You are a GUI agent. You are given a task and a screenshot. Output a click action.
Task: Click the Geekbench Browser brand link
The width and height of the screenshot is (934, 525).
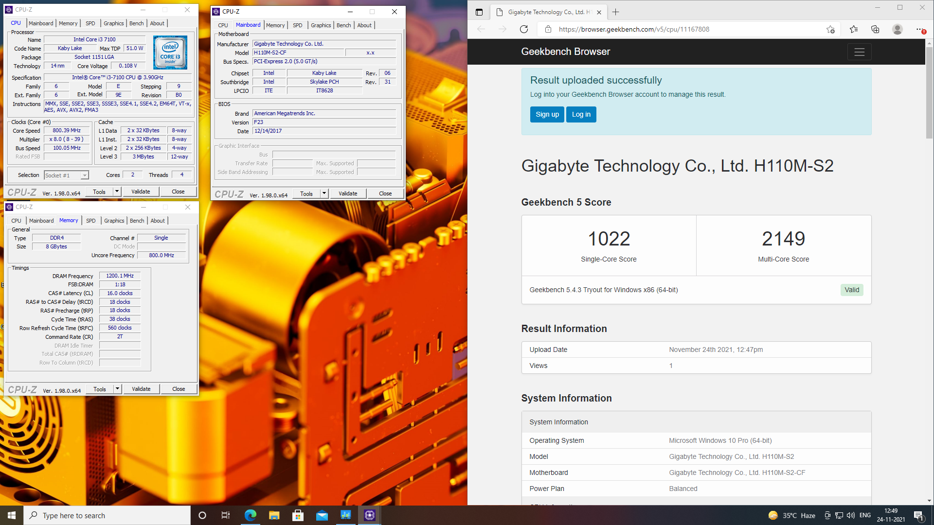pyautogui.click(x=565, y=52)
